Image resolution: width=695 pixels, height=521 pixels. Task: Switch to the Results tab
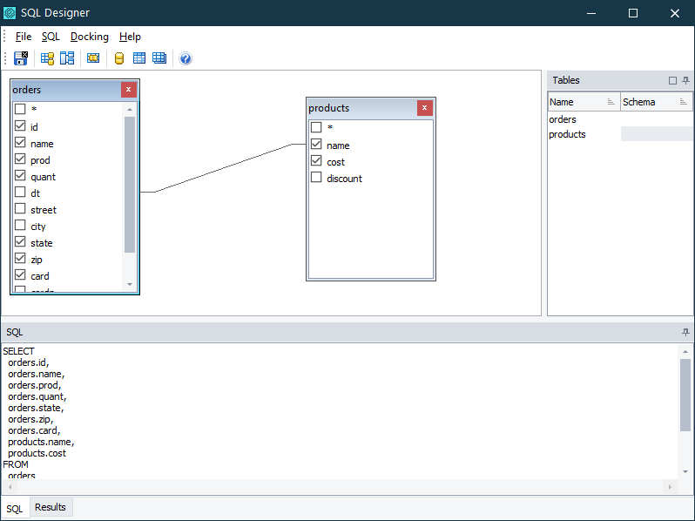pyautogui.click(x=51, y=507)
